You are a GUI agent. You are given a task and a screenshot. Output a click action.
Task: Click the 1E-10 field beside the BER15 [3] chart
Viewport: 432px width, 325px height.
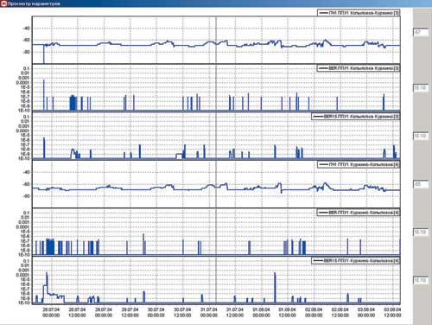[x=421, y=136]
